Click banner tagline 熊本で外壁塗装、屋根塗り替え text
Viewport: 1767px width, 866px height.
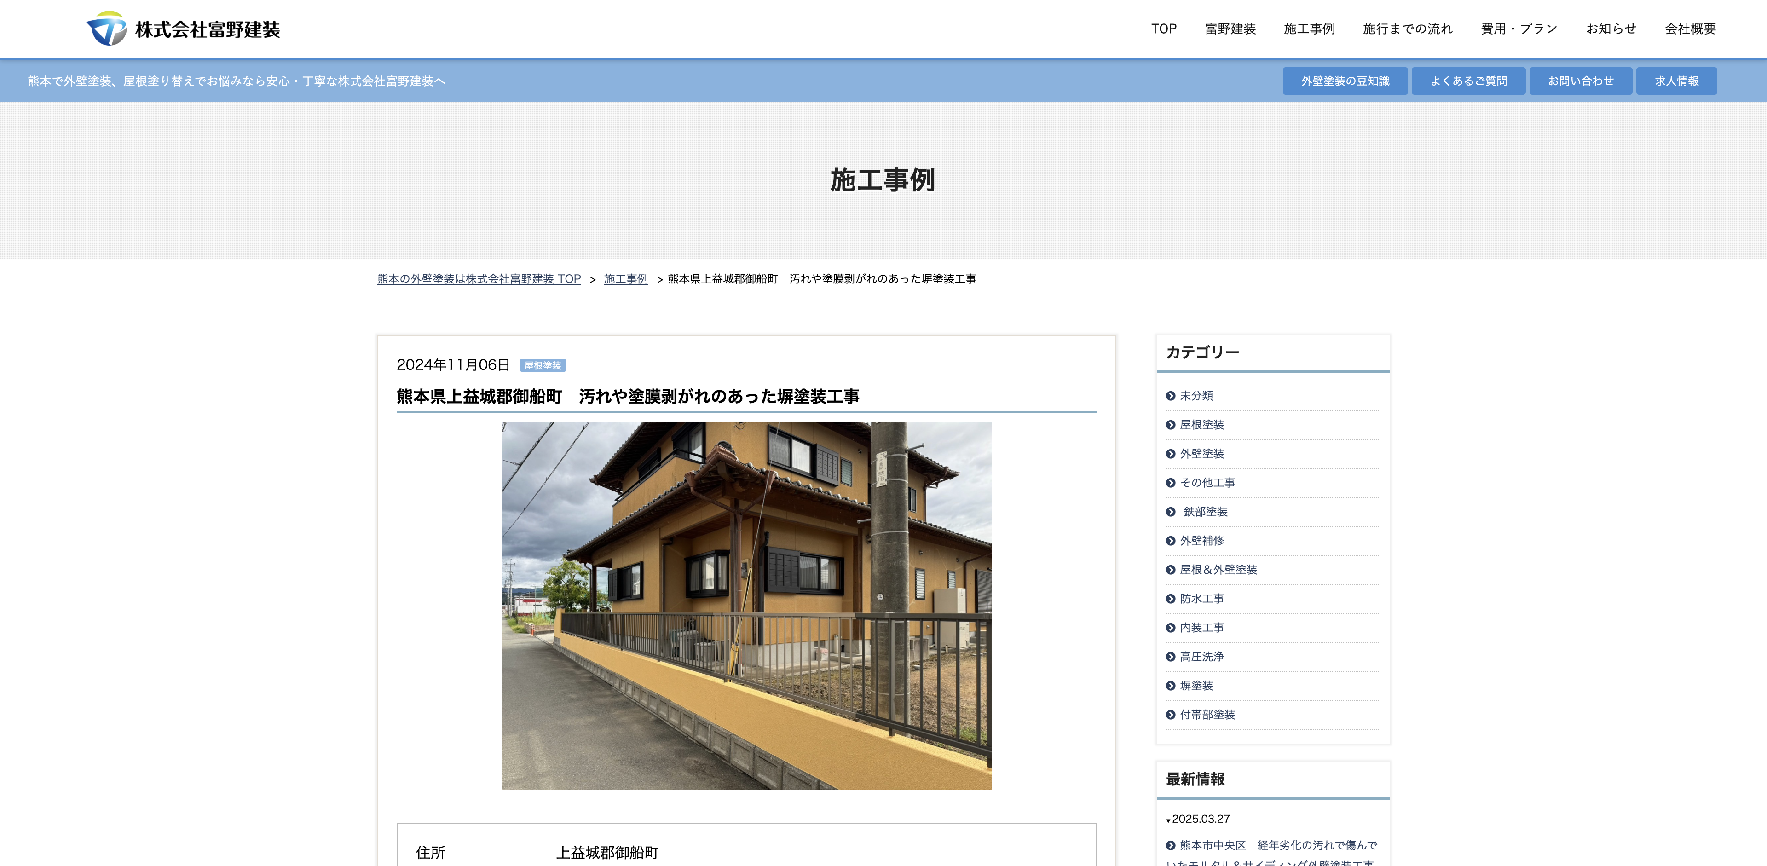pos(236,81)
